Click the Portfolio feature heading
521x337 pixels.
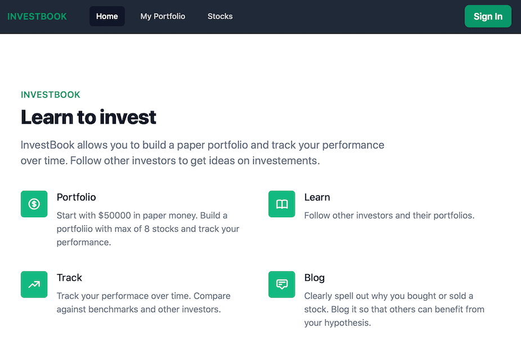76,197
